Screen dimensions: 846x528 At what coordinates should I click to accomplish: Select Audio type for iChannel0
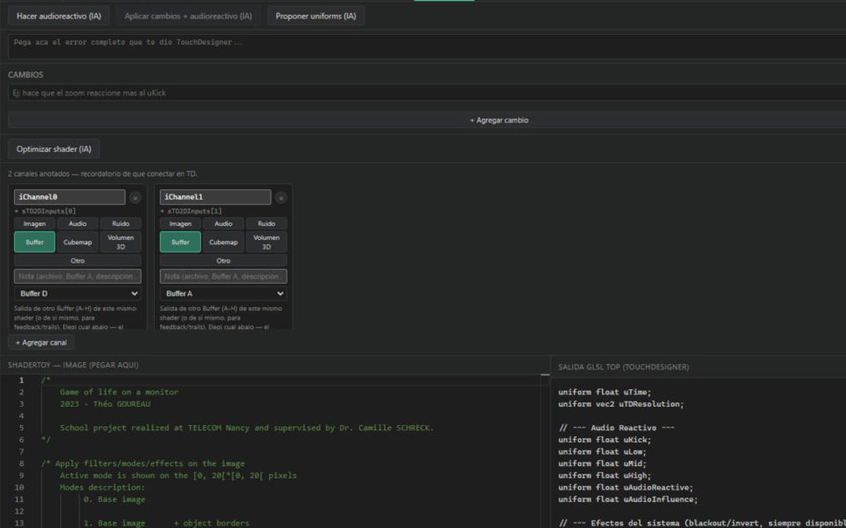[78, 223]
